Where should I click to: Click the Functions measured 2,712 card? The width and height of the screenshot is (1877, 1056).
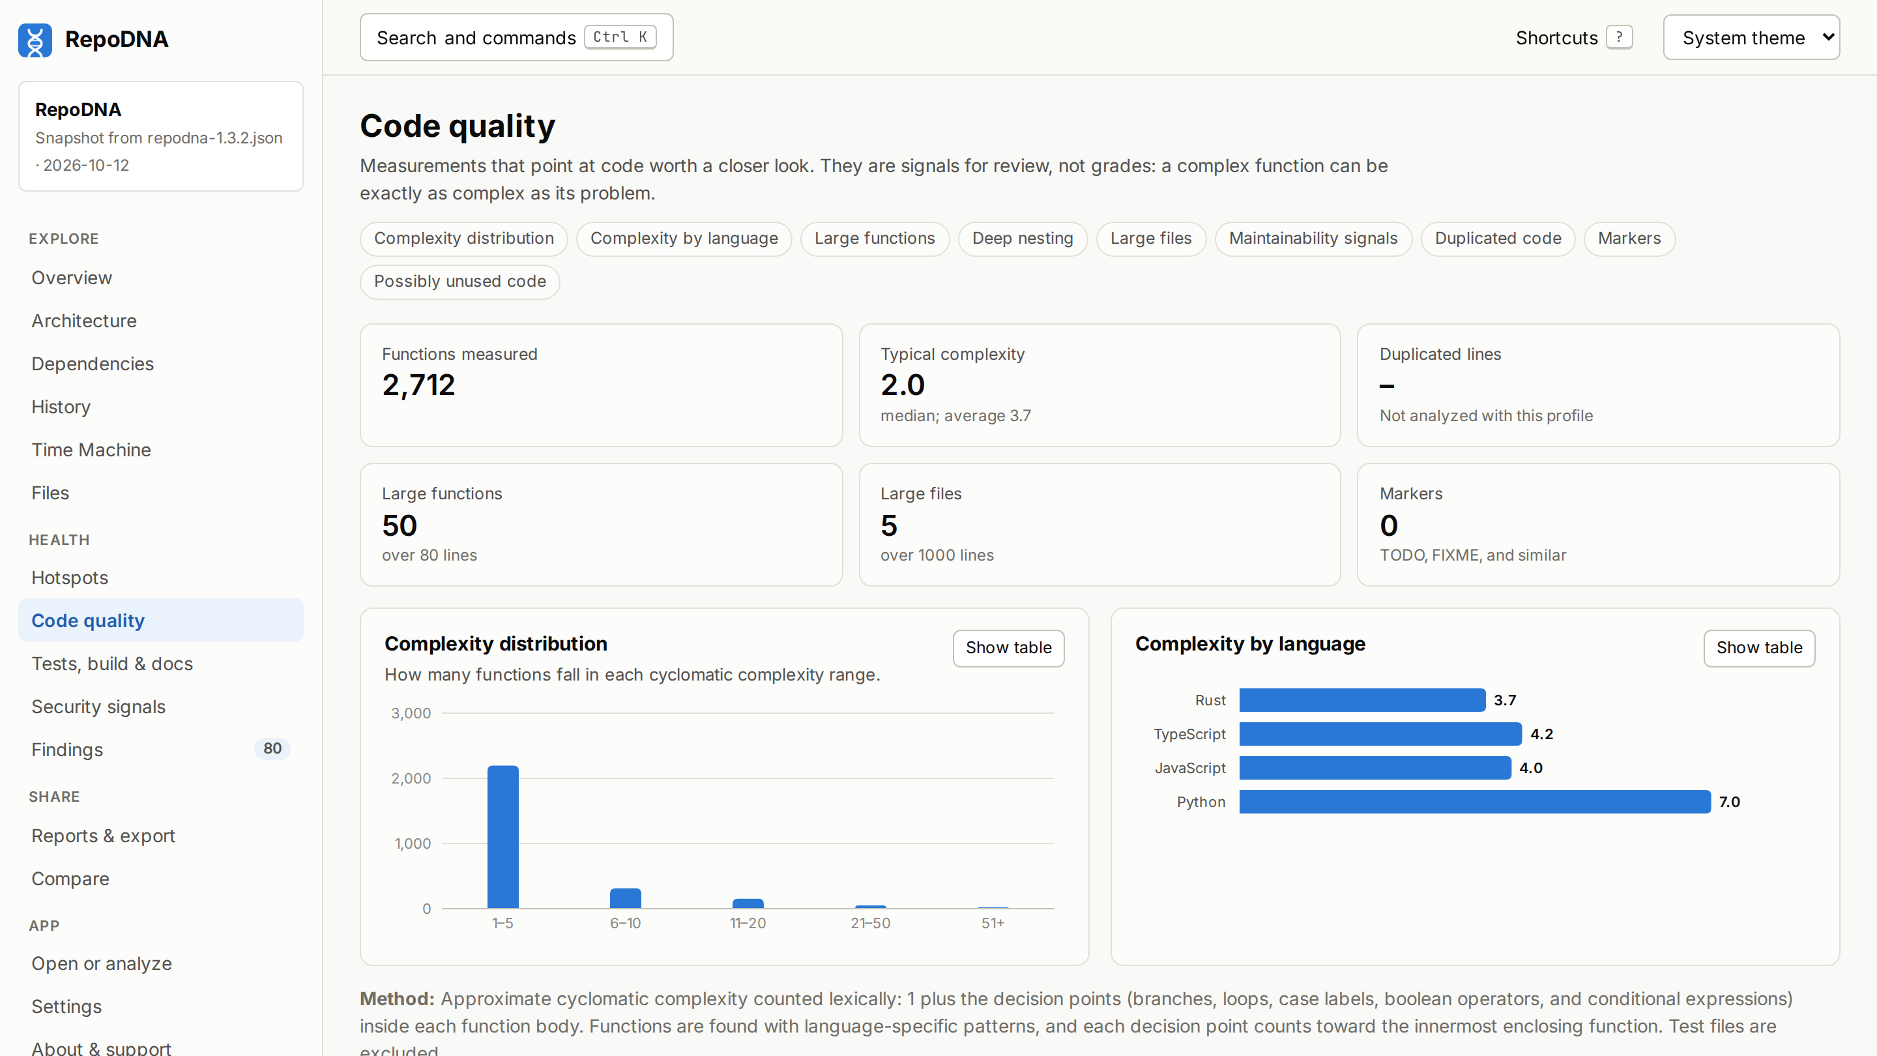(601, 385)
